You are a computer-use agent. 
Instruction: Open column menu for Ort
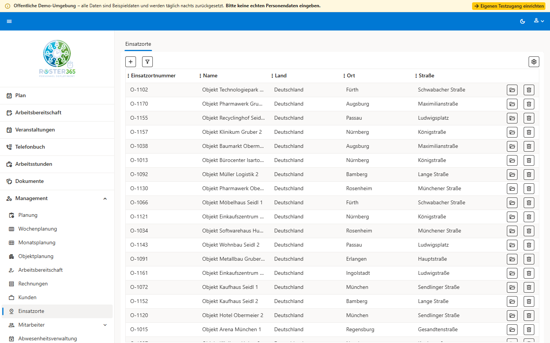[344, 76]
